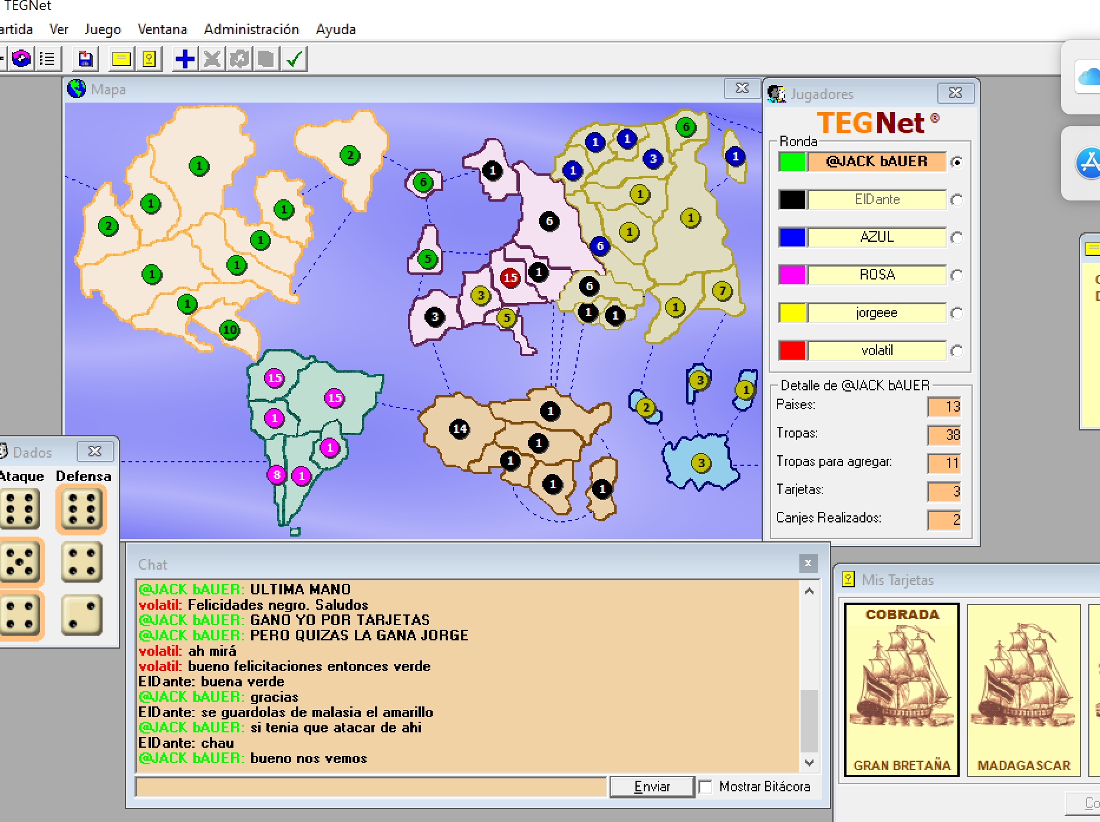Viewport: 1100px width, 822px height.
Task: Open the Administración menu
Action: pos(252,29)
